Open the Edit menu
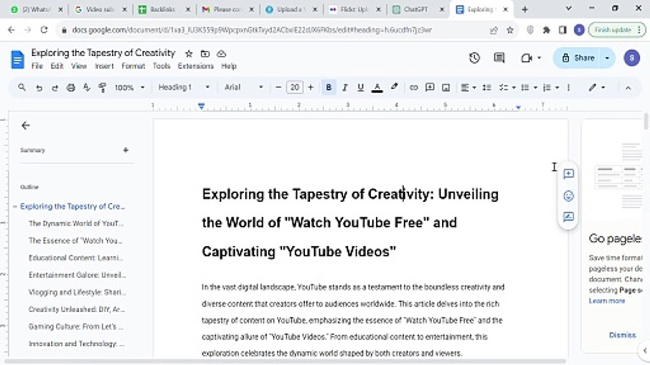The height and width of the screenshot is (365, 650). [x=57, y=66]
